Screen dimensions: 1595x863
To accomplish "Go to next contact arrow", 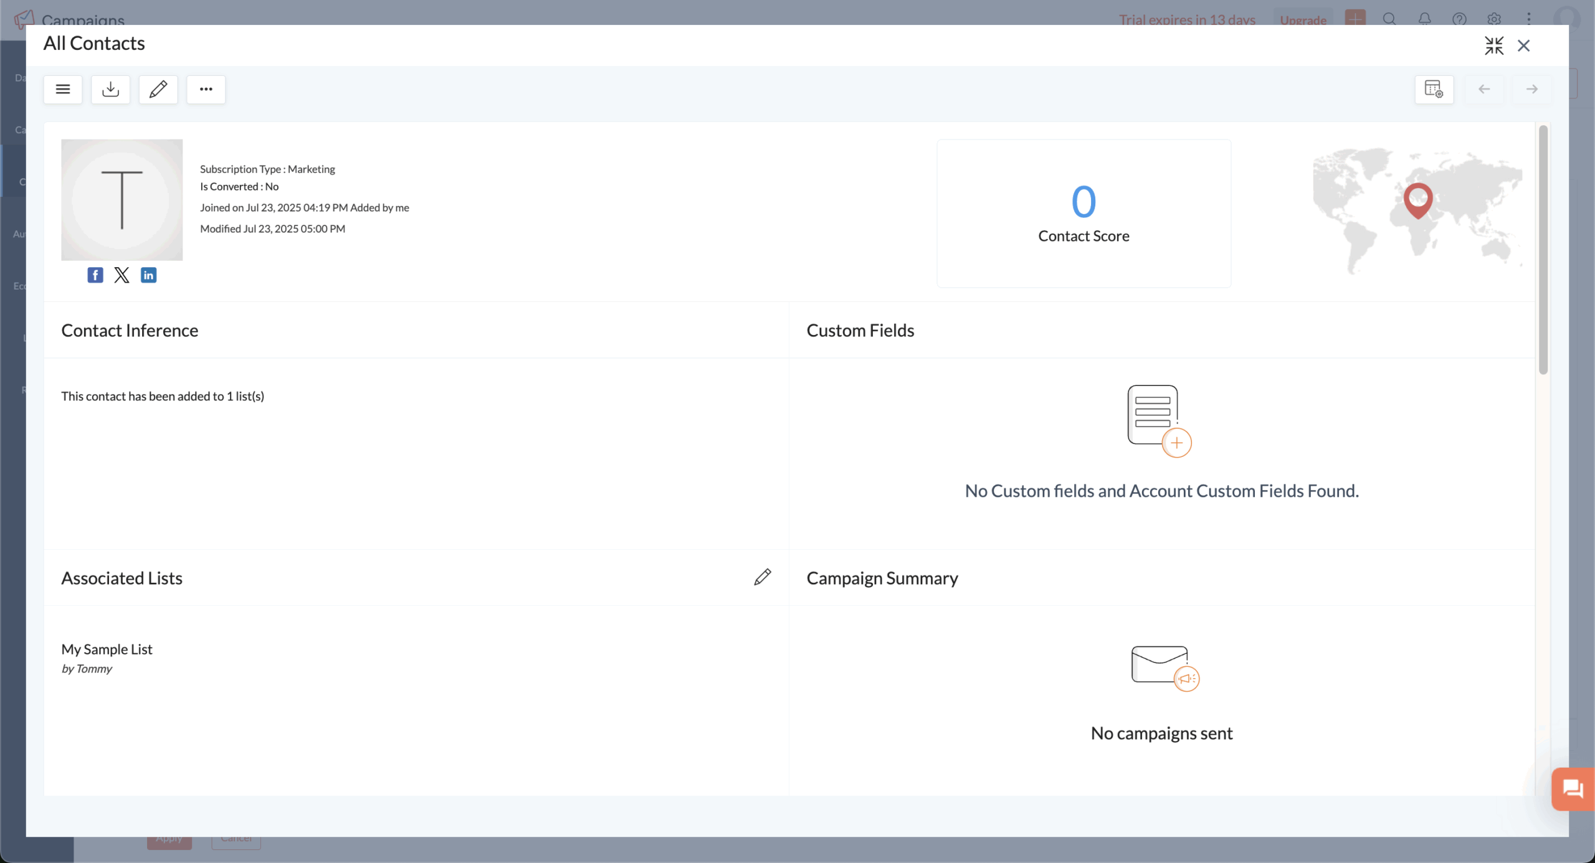I will (x=1532, y=89).
